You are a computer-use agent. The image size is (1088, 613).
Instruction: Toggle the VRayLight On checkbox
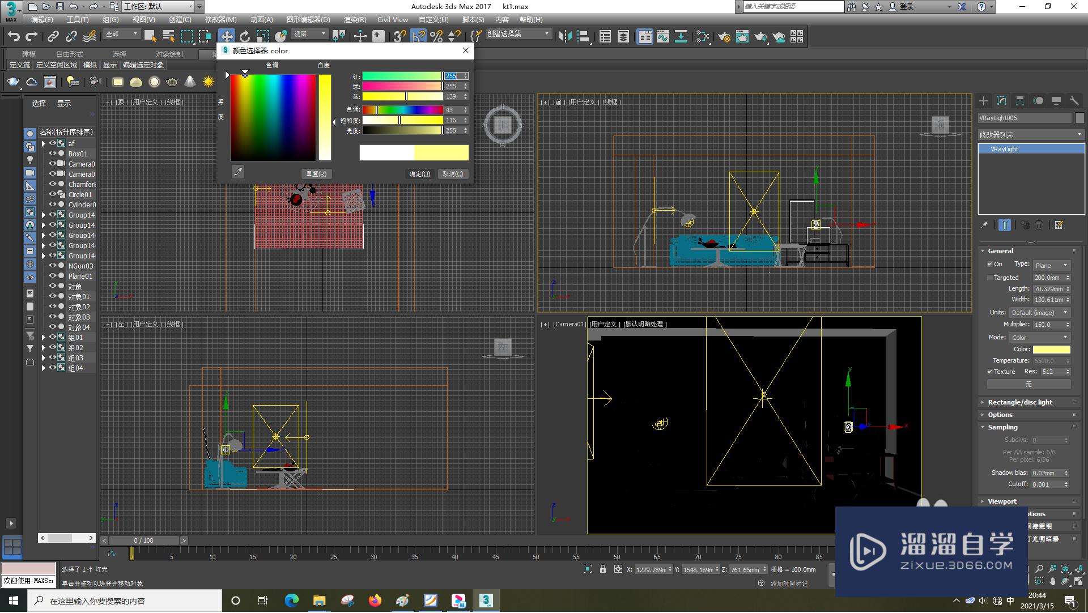[x=990, y=264]
